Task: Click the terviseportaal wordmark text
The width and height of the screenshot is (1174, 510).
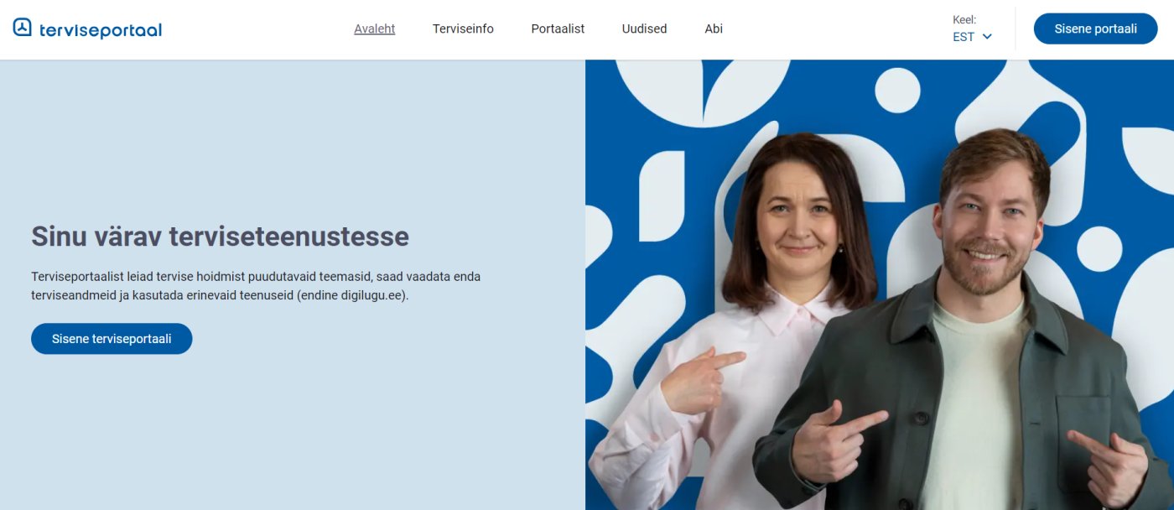Action: tap(101, 30)
